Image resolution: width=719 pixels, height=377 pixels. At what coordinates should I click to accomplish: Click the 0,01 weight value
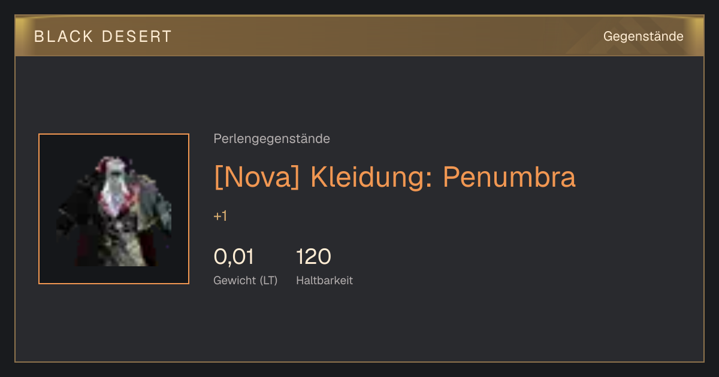(234, 257)
